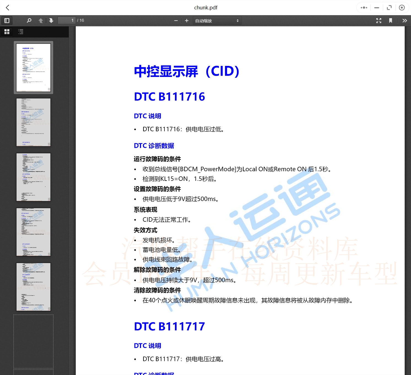Enter presentation mode with the fullscreen icon
Viewport: 411px width, 375px height.
pos(378,20)
